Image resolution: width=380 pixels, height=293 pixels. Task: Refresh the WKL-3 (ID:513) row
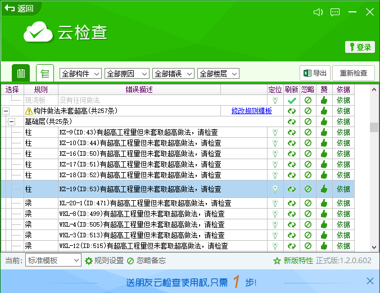click(x=292, y=235)
